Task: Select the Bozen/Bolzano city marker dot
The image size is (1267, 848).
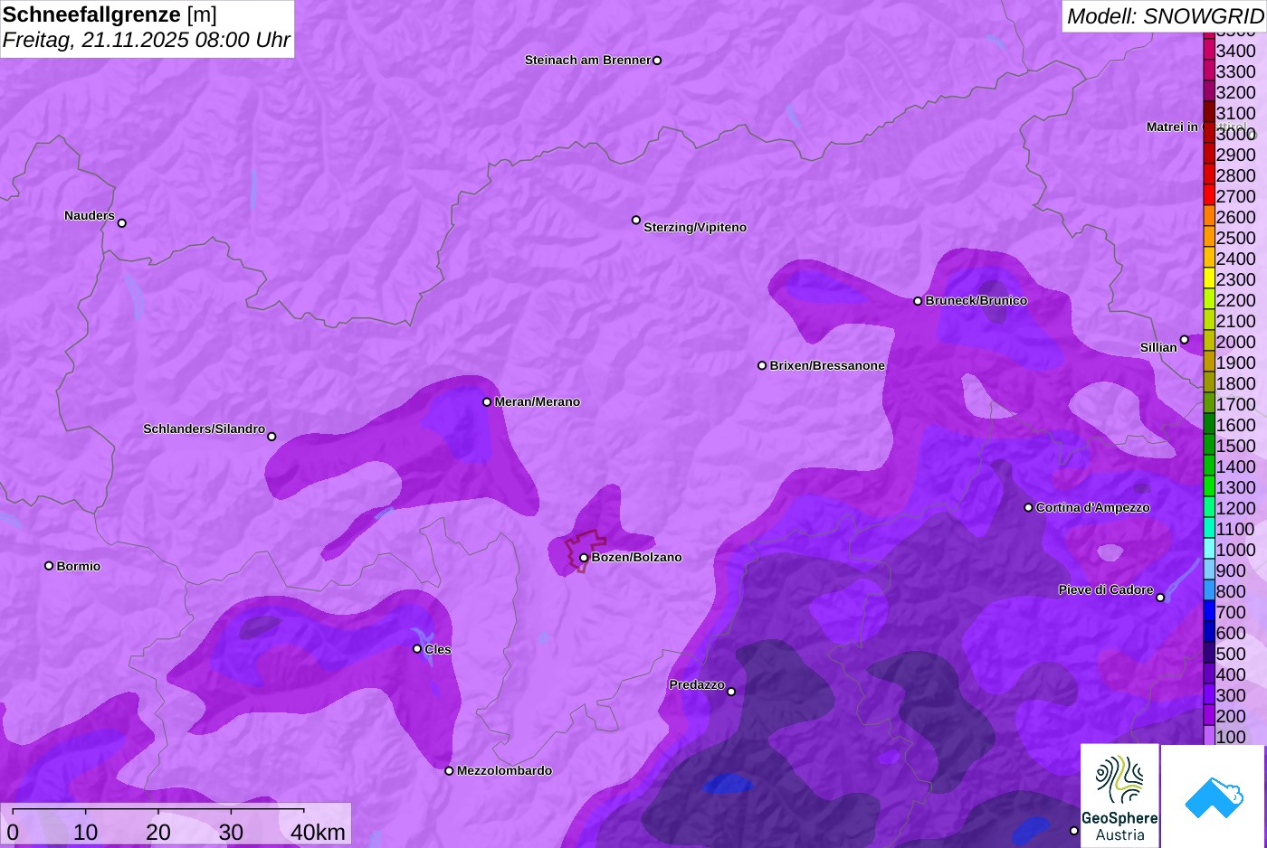Action: click(x=584, y=558)
